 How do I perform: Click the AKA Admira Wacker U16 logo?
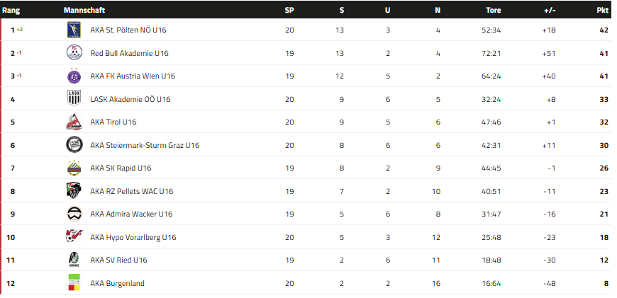[x=74, y=214]
